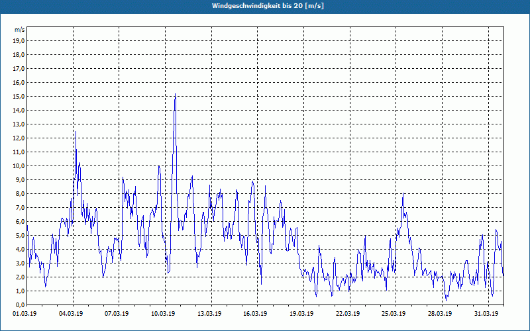Click the y-axis label '8,0'
This screenshot has width=530, height=331.
[20, 193]
